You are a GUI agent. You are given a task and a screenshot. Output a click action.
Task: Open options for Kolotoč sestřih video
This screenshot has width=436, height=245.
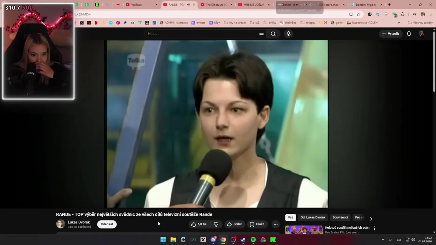[x=375, y=228]
